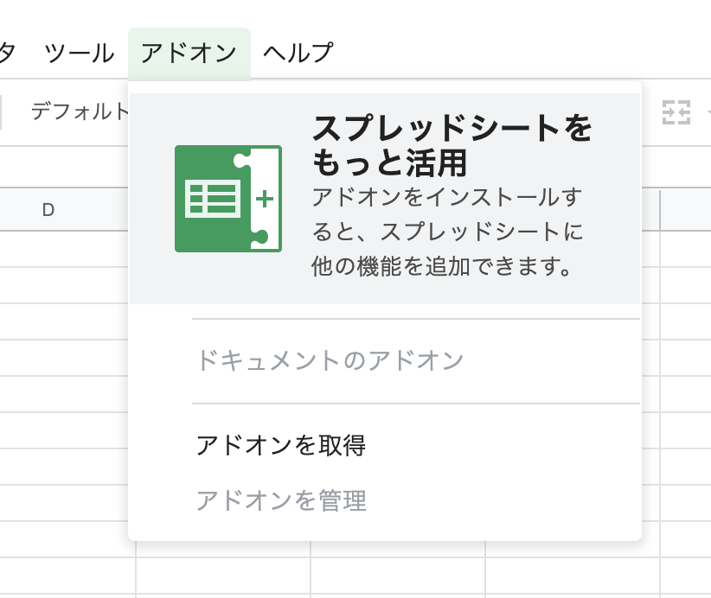Select アドオンを管理 menu entry
This screenshot has height=598, width=711.
pyautogui.click(x=384, y=500)
